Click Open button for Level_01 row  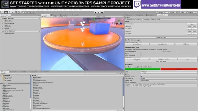[x=189, y=27]
